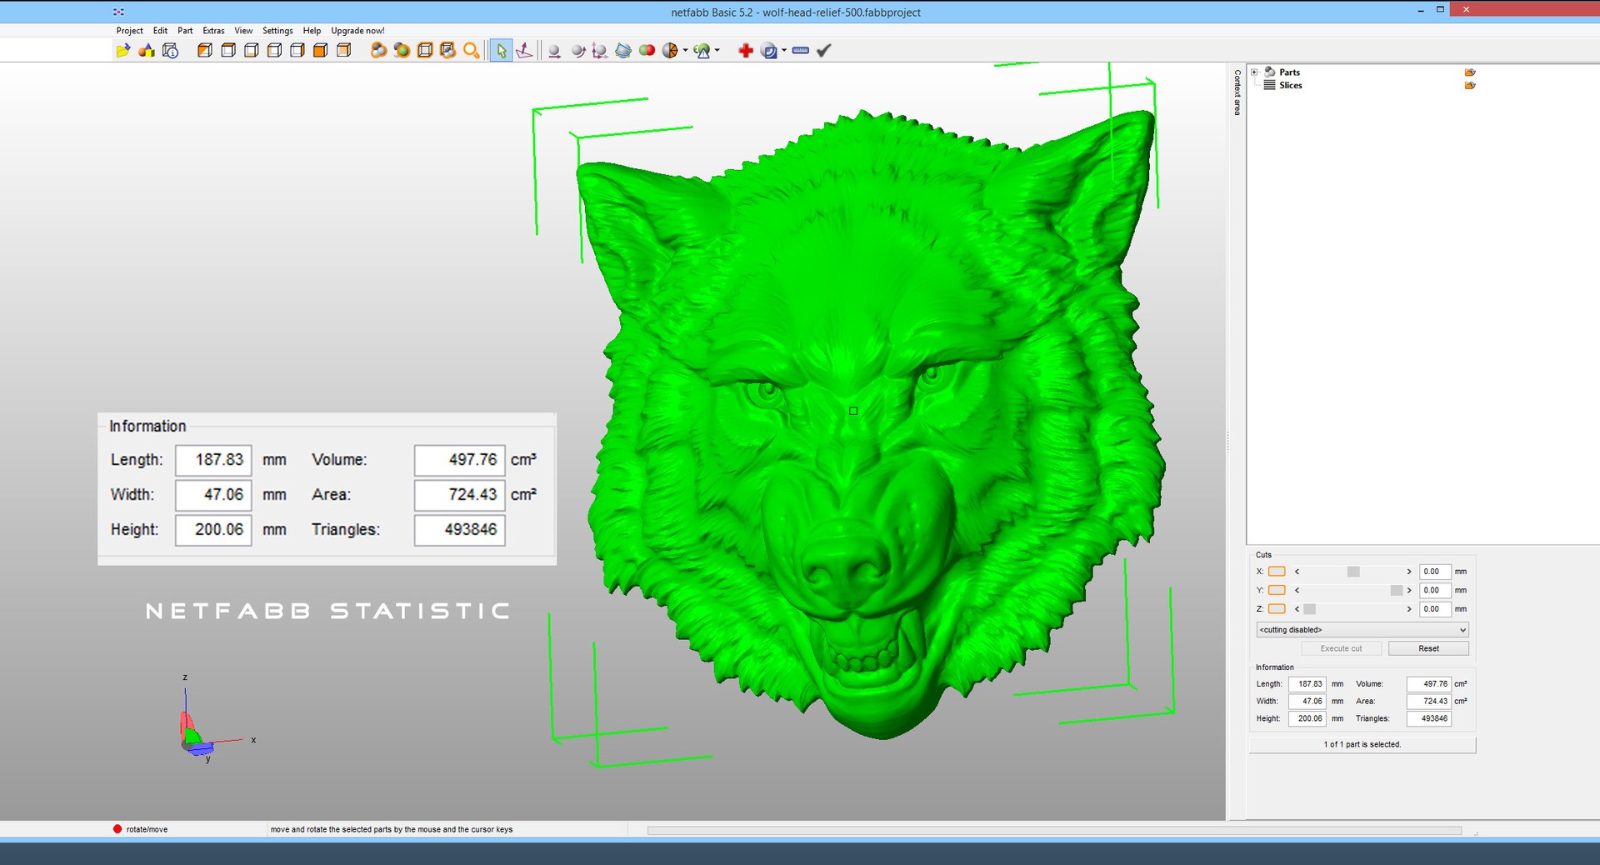1600x865 pixels.
Task: Toggle the Z cut plane button
Action: point(1277,609)
